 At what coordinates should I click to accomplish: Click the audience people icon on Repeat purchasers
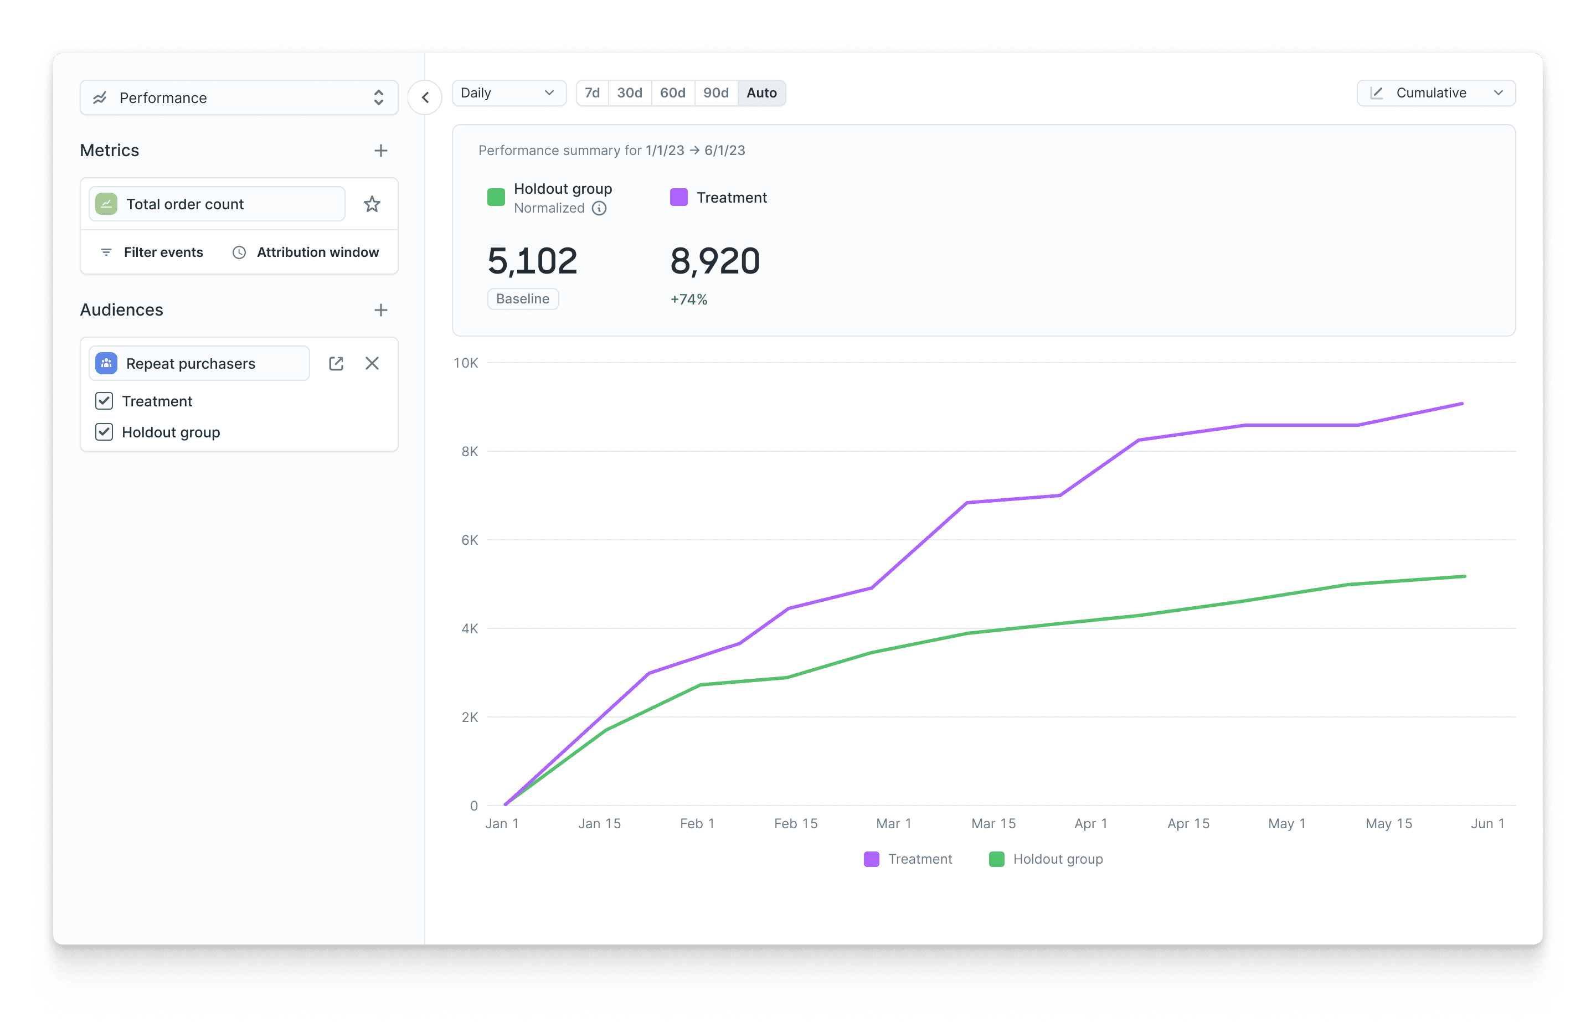(x=106, y=363)
